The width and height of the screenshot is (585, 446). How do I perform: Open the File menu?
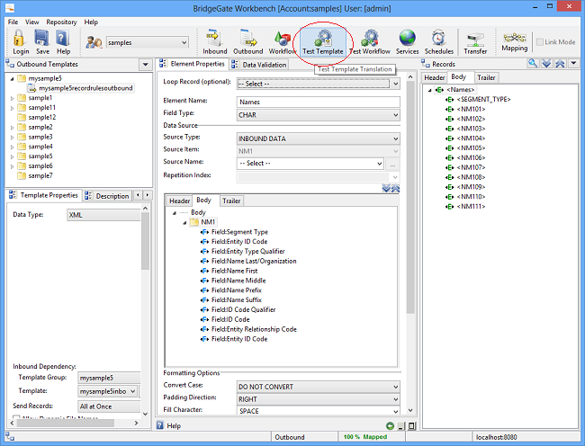(x=13, y=22)
